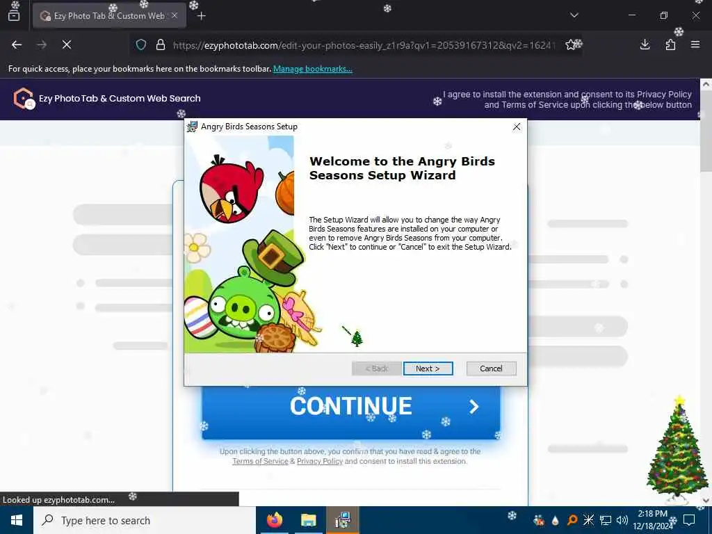The height and width of the screenshot is (534, 712).
Task: Select the Ezy Photo Tab & Custom Web tab
Action: tap(109, 16)
